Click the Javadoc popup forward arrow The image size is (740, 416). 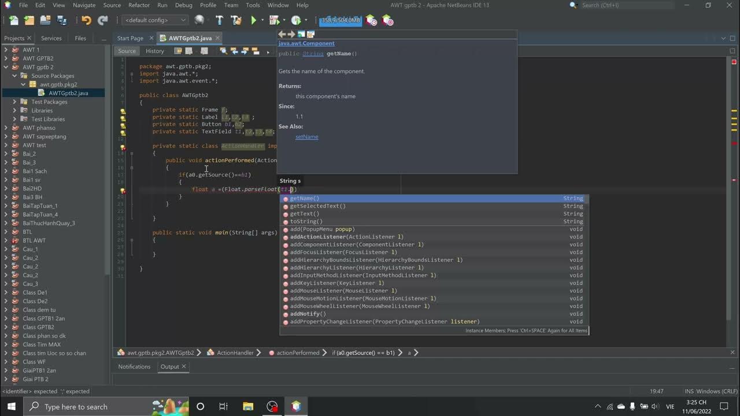pos(291,35)
